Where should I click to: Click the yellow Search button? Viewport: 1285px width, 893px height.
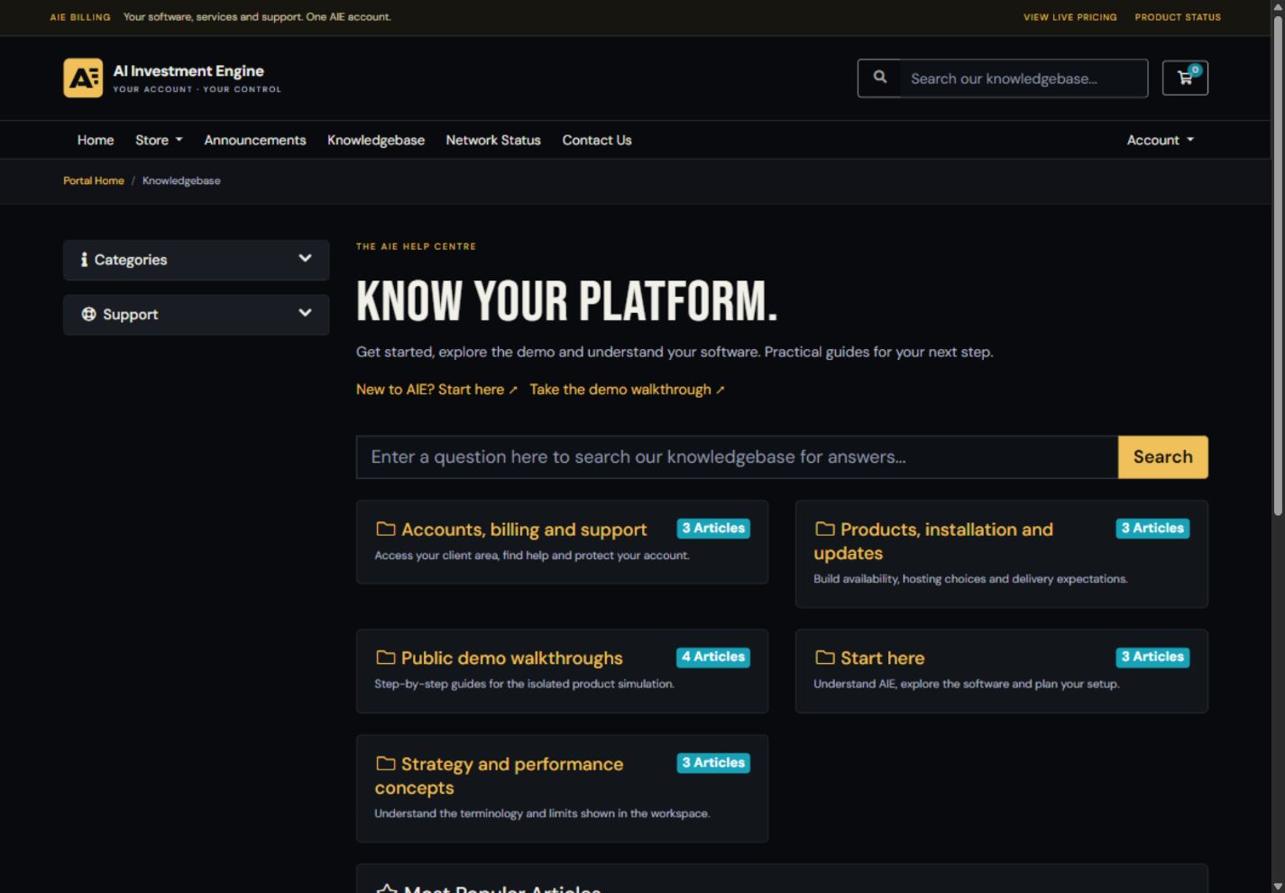click(1163, 457)
